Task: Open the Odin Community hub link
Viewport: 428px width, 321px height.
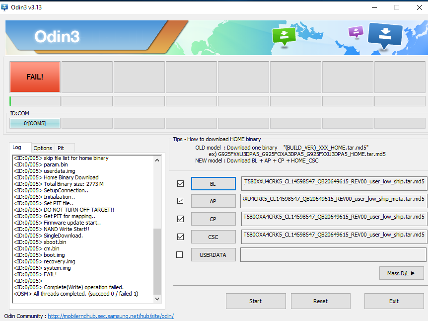Action: tap(111, 316)
